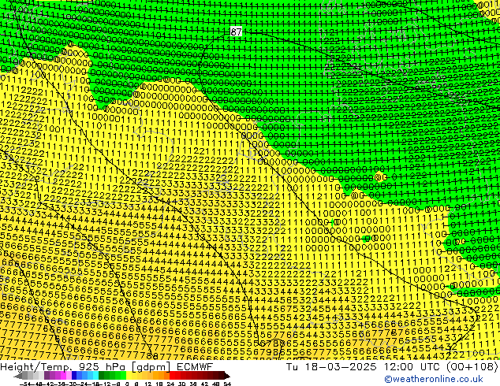The width and height of the screenshot is (500, 386).
Task: Pick the dark blue legend swatch
Action: (74, 376)
